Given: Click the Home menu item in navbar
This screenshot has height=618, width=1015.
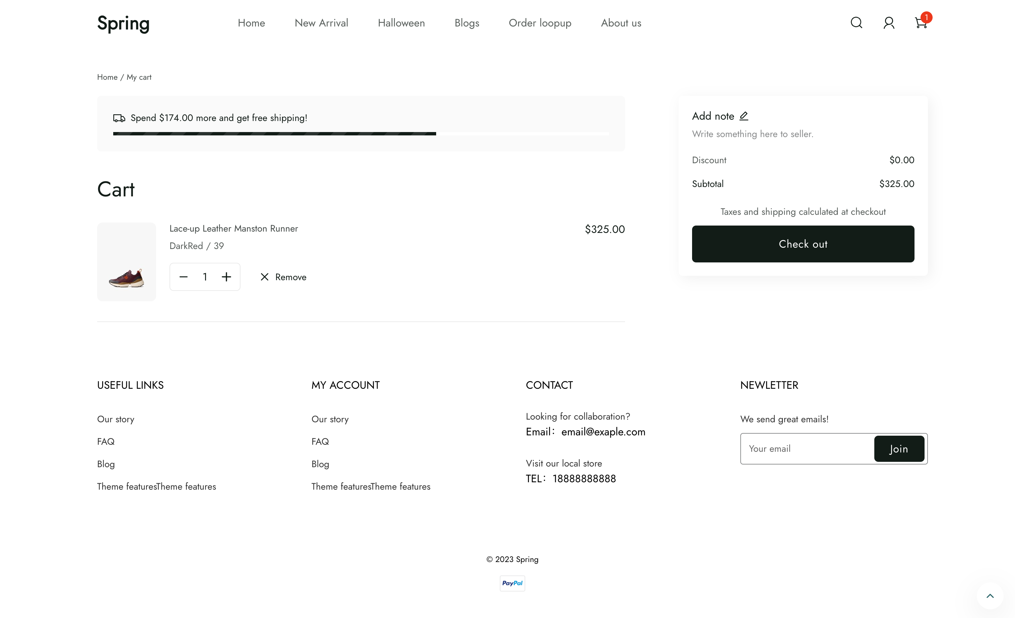Looking at the screenshot, I should click(x=252, y=23).
